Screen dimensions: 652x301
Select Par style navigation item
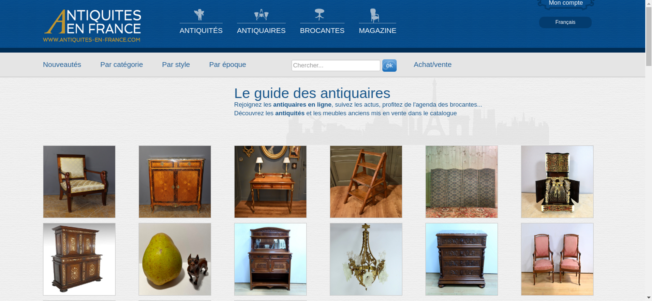[x=176, y=65]
